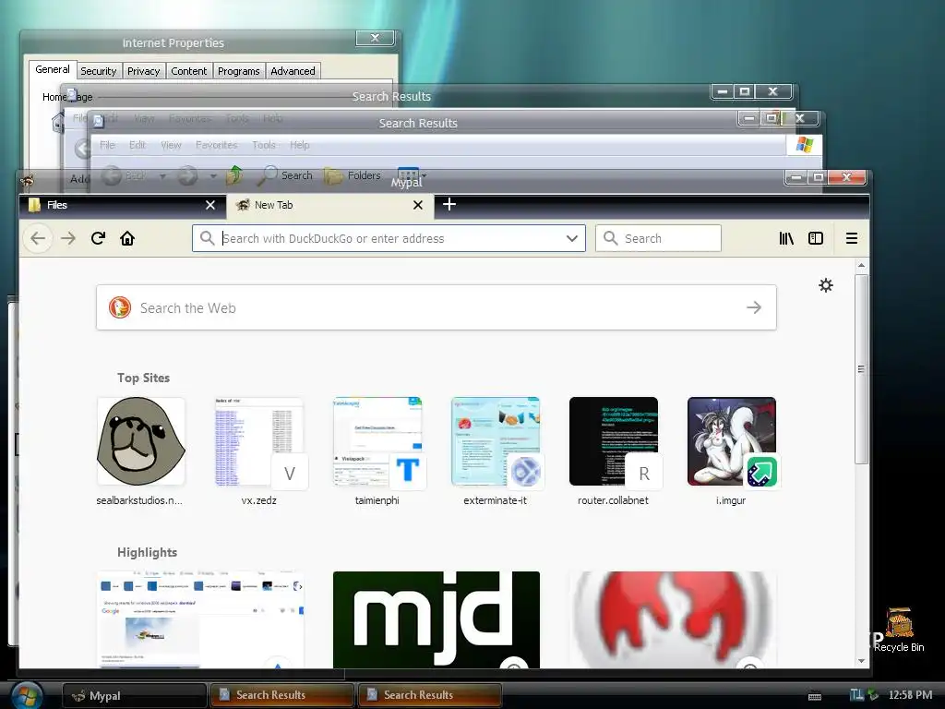This screenshot has height=709, width=945.
Task: Click the keyboard tray icon
Action: 815,696
